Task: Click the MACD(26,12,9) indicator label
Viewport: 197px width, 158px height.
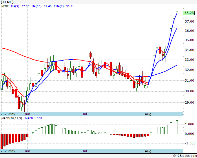Action: point(12,118)
